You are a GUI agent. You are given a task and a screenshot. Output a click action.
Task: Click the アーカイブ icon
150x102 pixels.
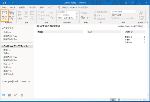tap(32, 15)
